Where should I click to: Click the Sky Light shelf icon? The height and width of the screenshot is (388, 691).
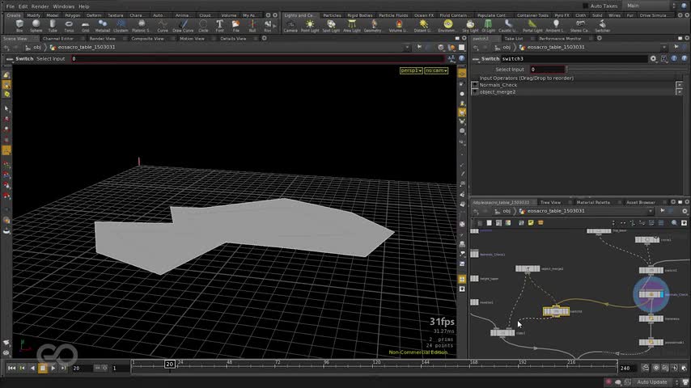(469, 25)
